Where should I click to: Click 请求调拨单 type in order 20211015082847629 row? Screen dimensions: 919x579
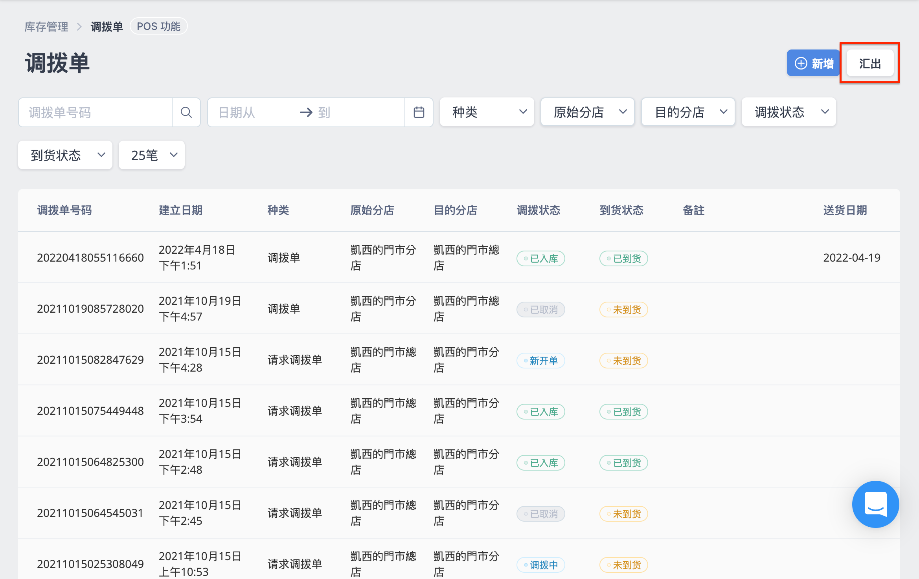click(295, 360)
